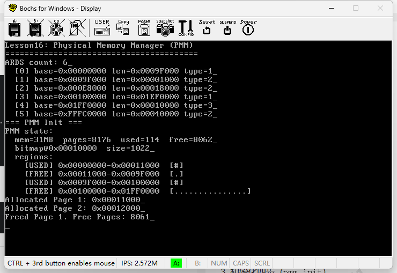Click the USER keyboard shortcut button
The image size is (397, 273).
pos(102,27)
